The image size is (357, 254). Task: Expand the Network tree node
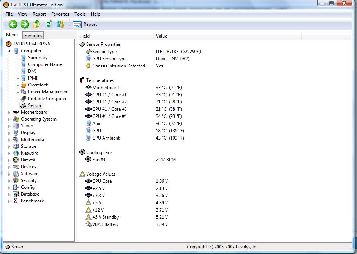[x=9, y=154]
